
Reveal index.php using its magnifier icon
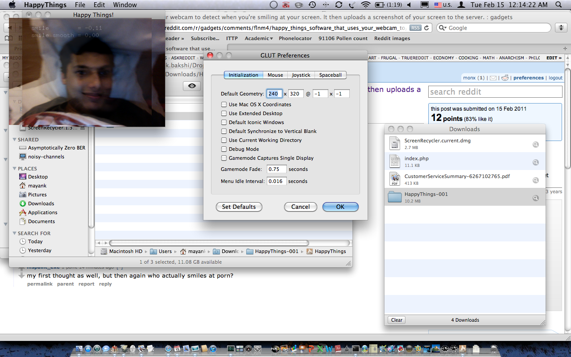tap(535, 162)
